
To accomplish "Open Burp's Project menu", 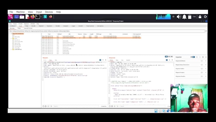I will tap(15, 24).
